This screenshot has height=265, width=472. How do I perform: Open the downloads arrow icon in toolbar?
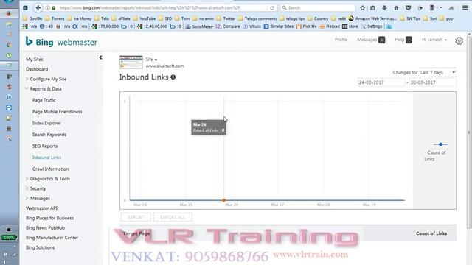(385, 8)
